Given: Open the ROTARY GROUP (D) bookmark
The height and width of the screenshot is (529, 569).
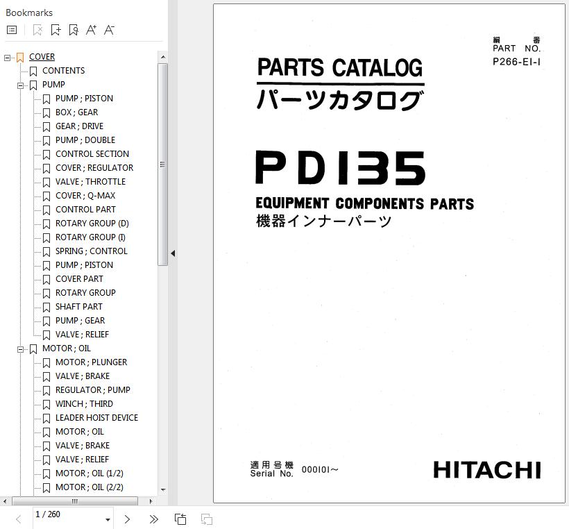Looking at the screenshot, I should click(x=92, y=224).
